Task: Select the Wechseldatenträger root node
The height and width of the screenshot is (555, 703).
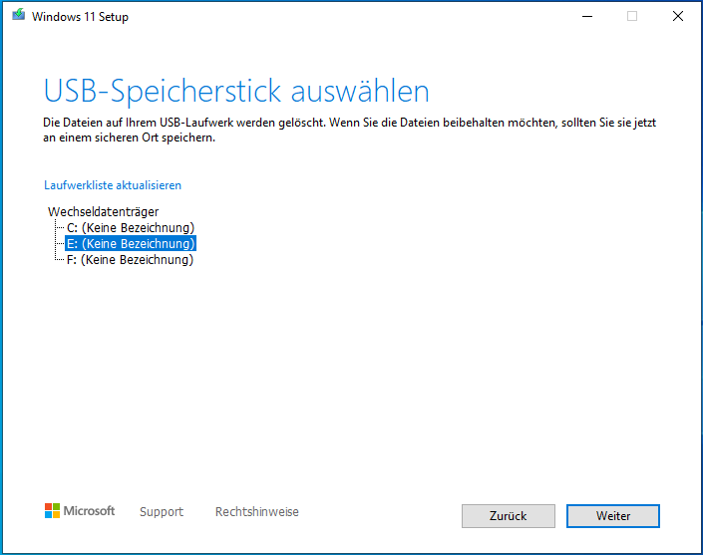Action: coord(103,211)
